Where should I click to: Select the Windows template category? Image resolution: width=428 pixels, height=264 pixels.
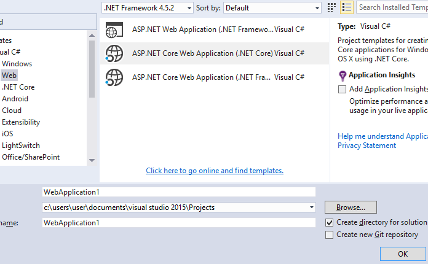17,64
